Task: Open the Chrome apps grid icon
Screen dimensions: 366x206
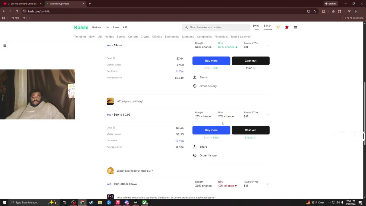Action: [3, 18]
